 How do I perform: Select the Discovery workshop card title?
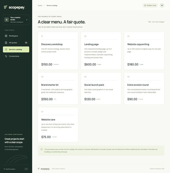point(52,44)
